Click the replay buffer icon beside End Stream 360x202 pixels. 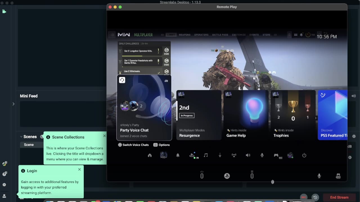315,197
